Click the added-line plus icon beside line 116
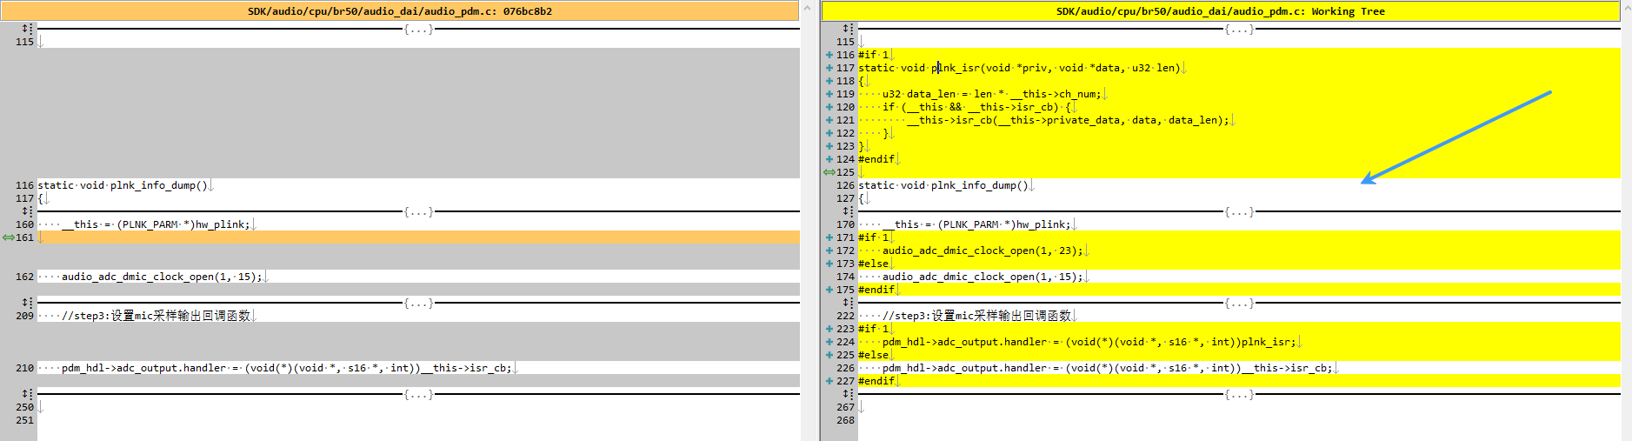Viewport: 1632px width, 441px height. (829, 55)
